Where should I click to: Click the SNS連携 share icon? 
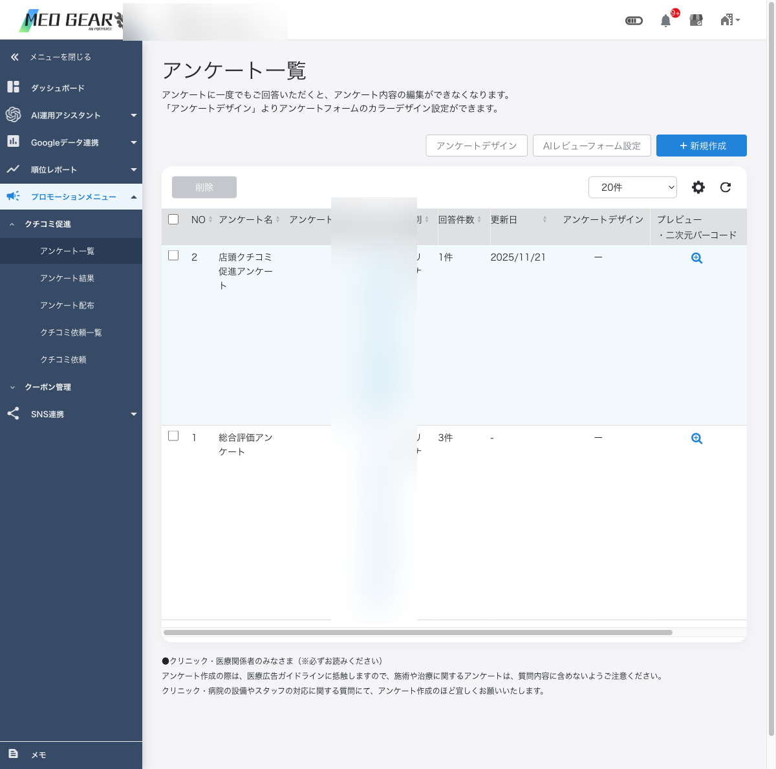pos(13,413)
